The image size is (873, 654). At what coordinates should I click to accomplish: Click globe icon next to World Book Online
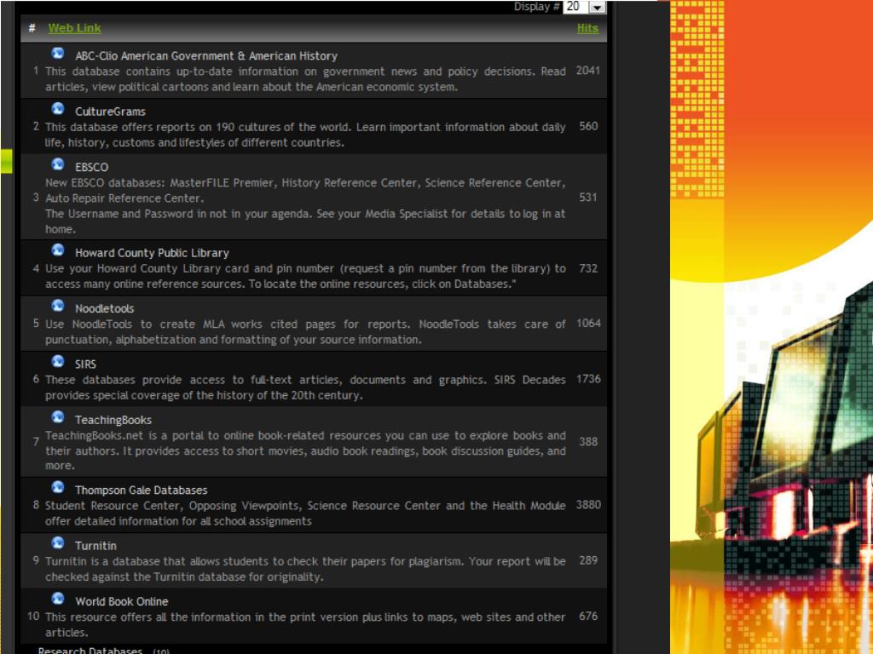[58, 599]
